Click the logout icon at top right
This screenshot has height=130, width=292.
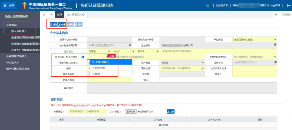tap(289, 6)
